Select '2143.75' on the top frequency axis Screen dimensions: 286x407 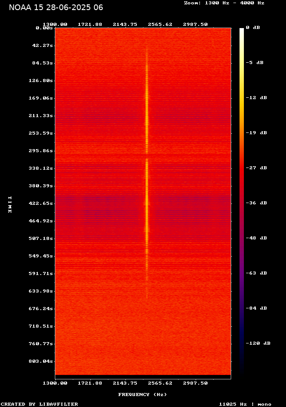[125, 25]
